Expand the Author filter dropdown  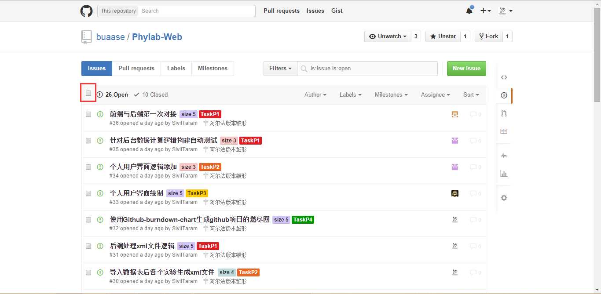(315, 94)
